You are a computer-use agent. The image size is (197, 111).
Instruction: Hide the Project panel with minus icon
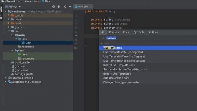point(70,7)
